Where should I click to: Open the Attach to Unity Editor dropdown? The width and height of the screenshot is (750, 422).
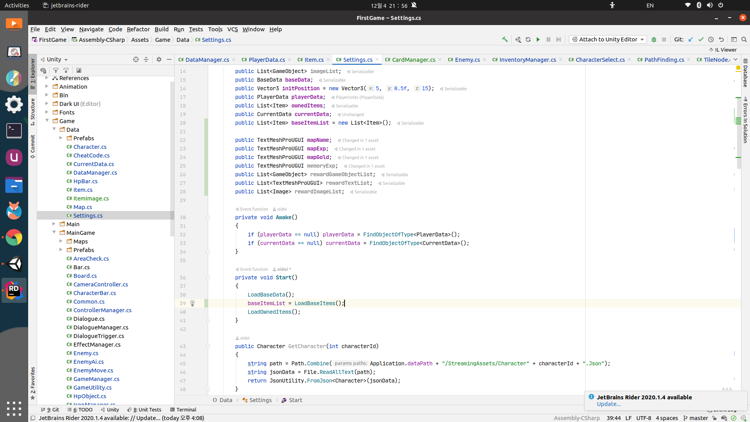(608, 39)
